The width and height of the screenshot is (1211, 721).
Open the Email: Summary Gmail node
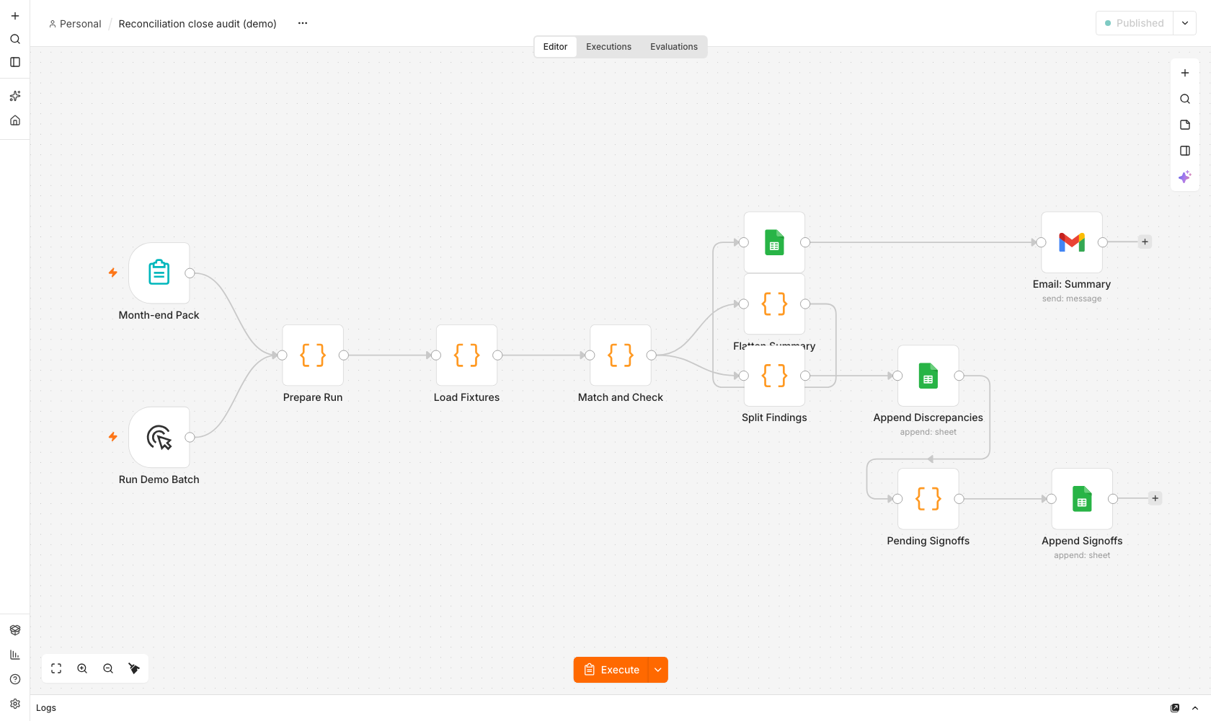coord(1072,242)
